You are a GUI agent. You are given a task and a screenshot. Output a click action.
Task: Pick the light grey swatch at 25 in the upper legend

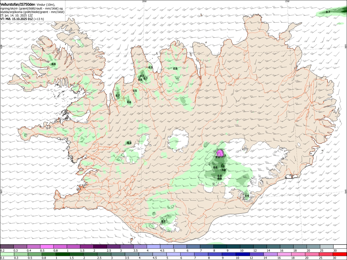[327, 246]
